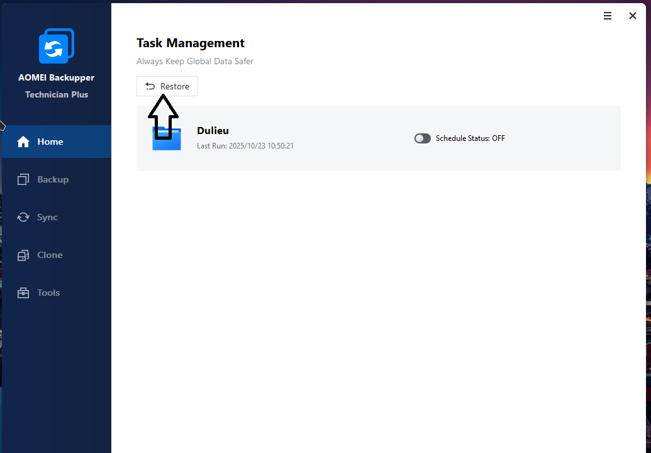The width and height of the screenshot is (651, 453).
Task: Click the Backup icon in sidebar
Action: tap(23, 179)
